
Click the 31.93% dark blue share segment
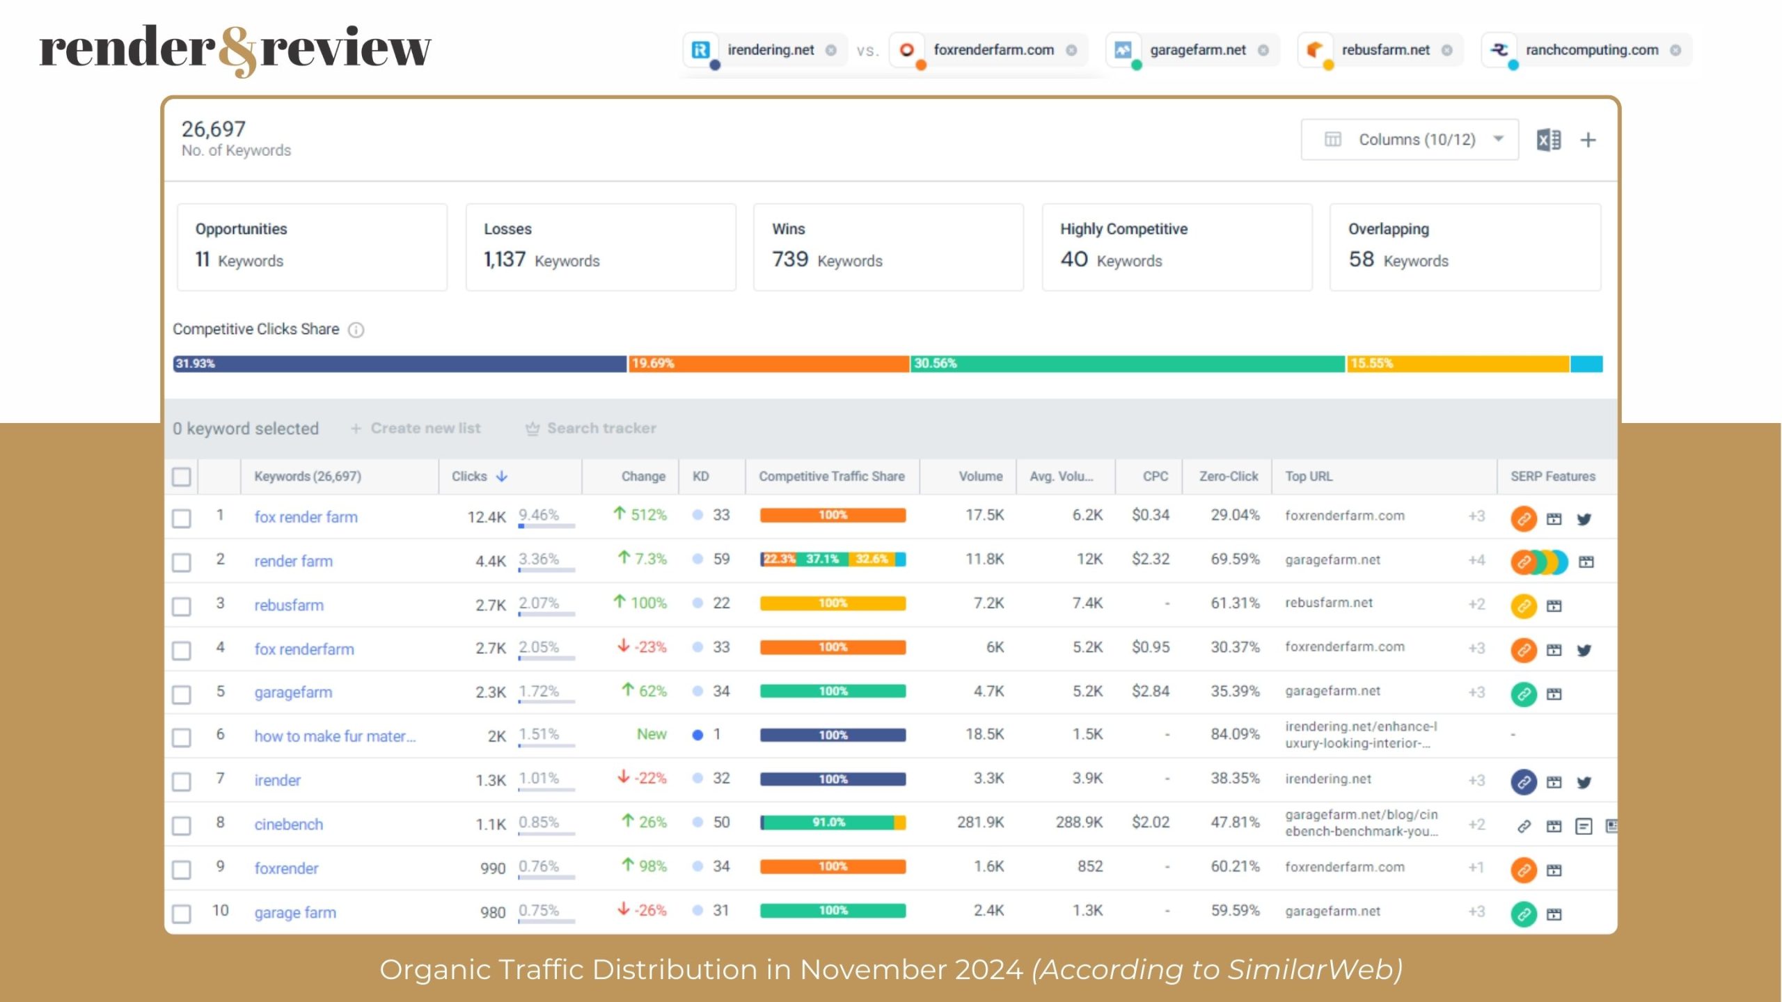pos(400,364)
